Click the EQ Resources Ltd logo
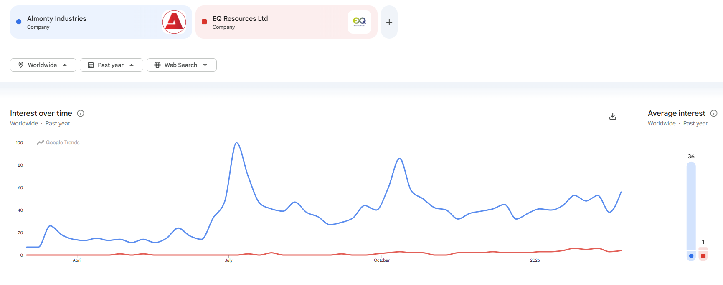 pos(360,22)
